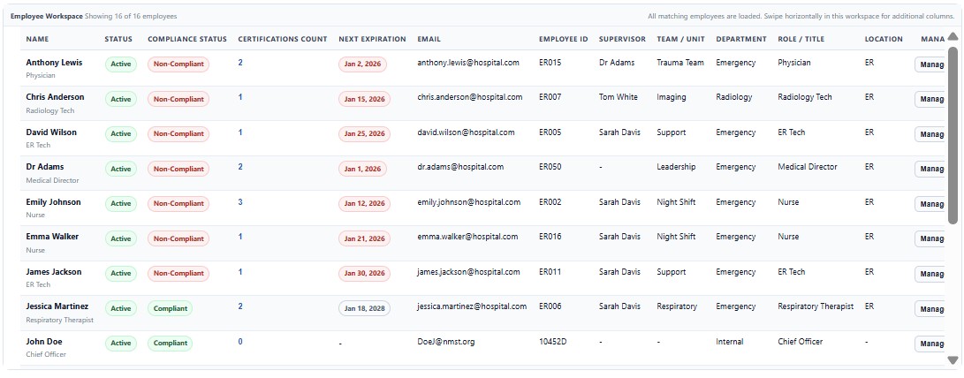Click certifications count 2 for Jessica Martinez
964x378 pixels.
240,306
